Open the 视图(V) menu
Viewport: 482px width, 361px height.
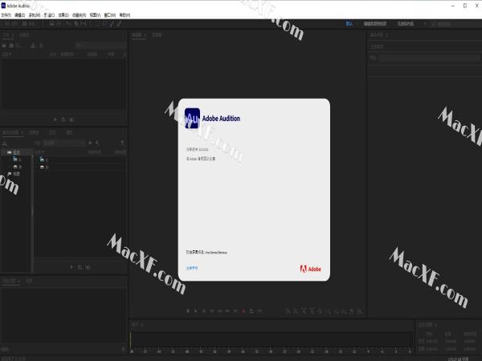coord(95,15)
